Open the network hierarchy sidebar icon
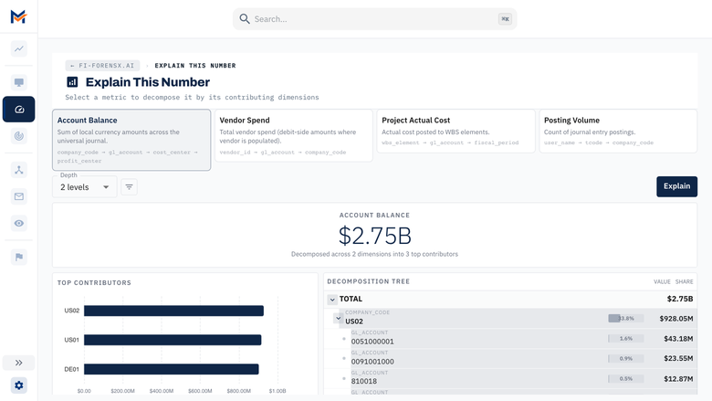Viewport: 712px width, 401px height. pos(18,170)
